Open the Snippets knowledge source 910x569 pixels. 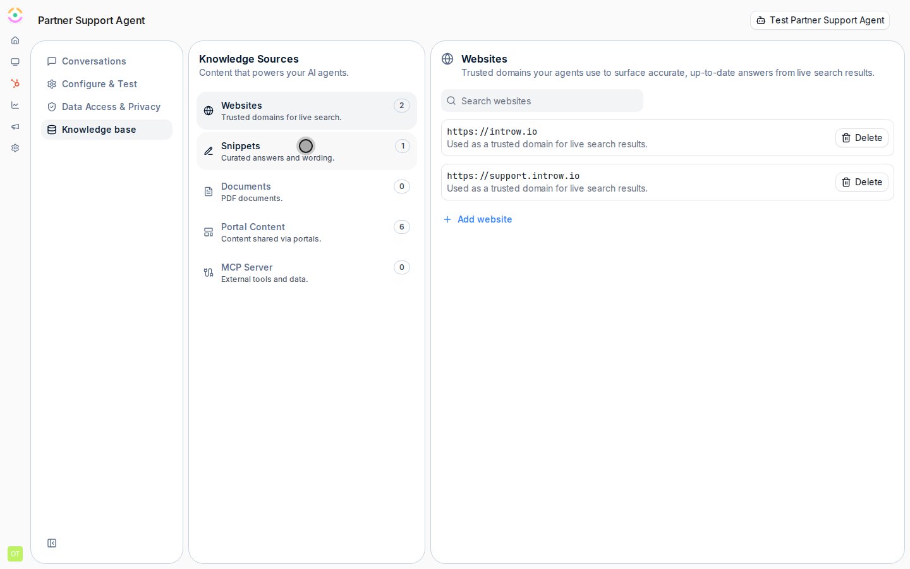(306, 151)
